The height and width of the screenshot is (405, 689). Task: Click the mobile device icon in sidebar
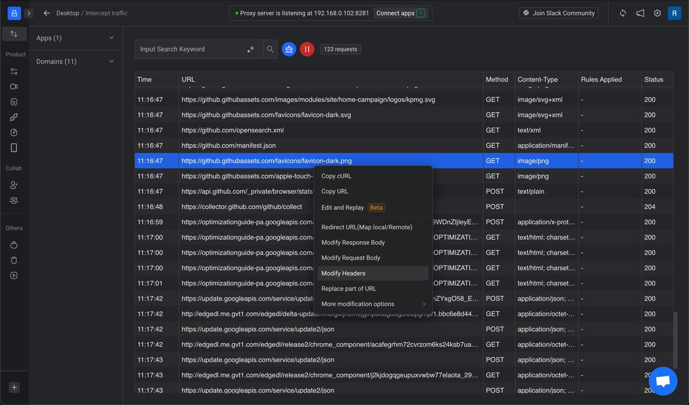[14, 148]
